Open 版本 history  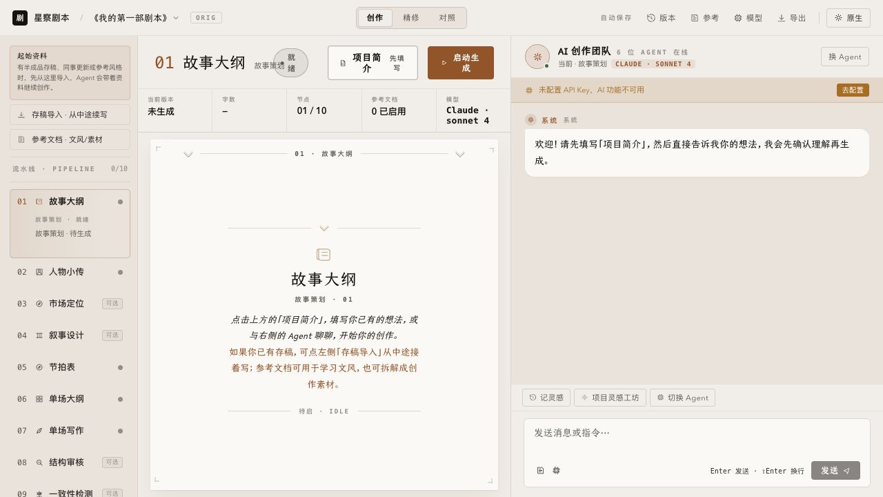point(661,18)
